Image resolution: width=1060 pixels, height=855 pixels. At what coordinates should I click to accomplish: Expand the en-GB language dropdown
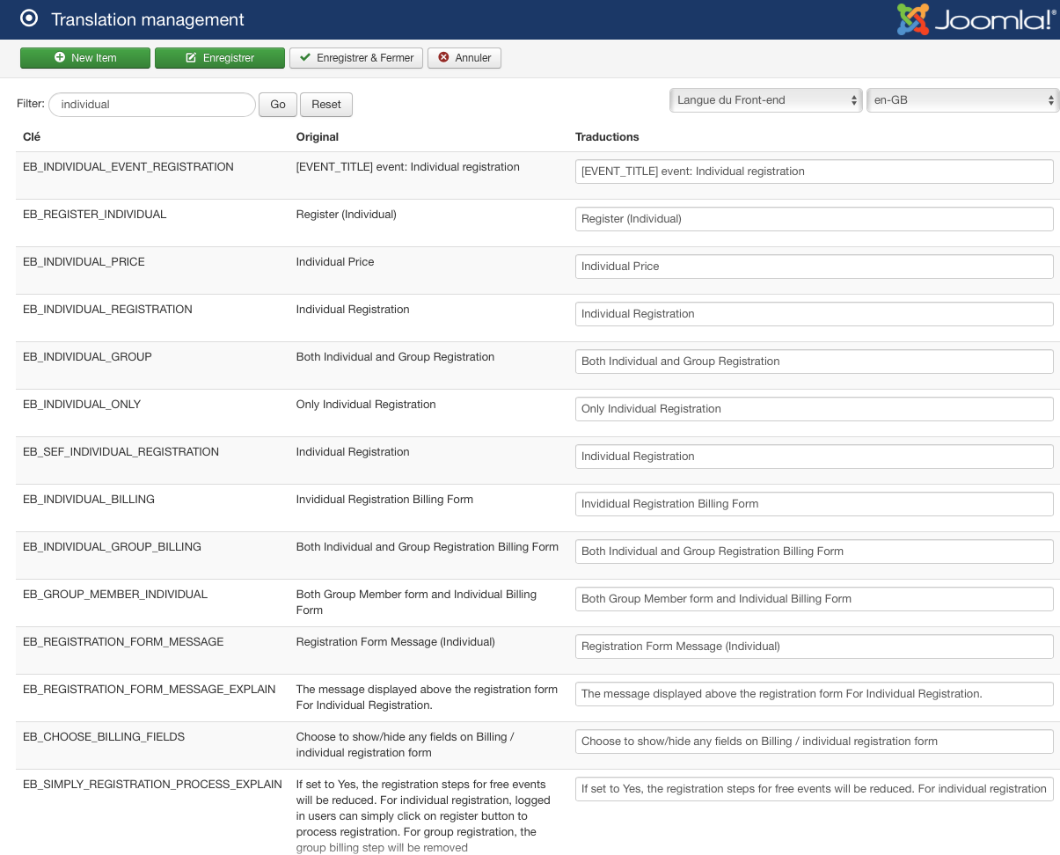[962, 100]
